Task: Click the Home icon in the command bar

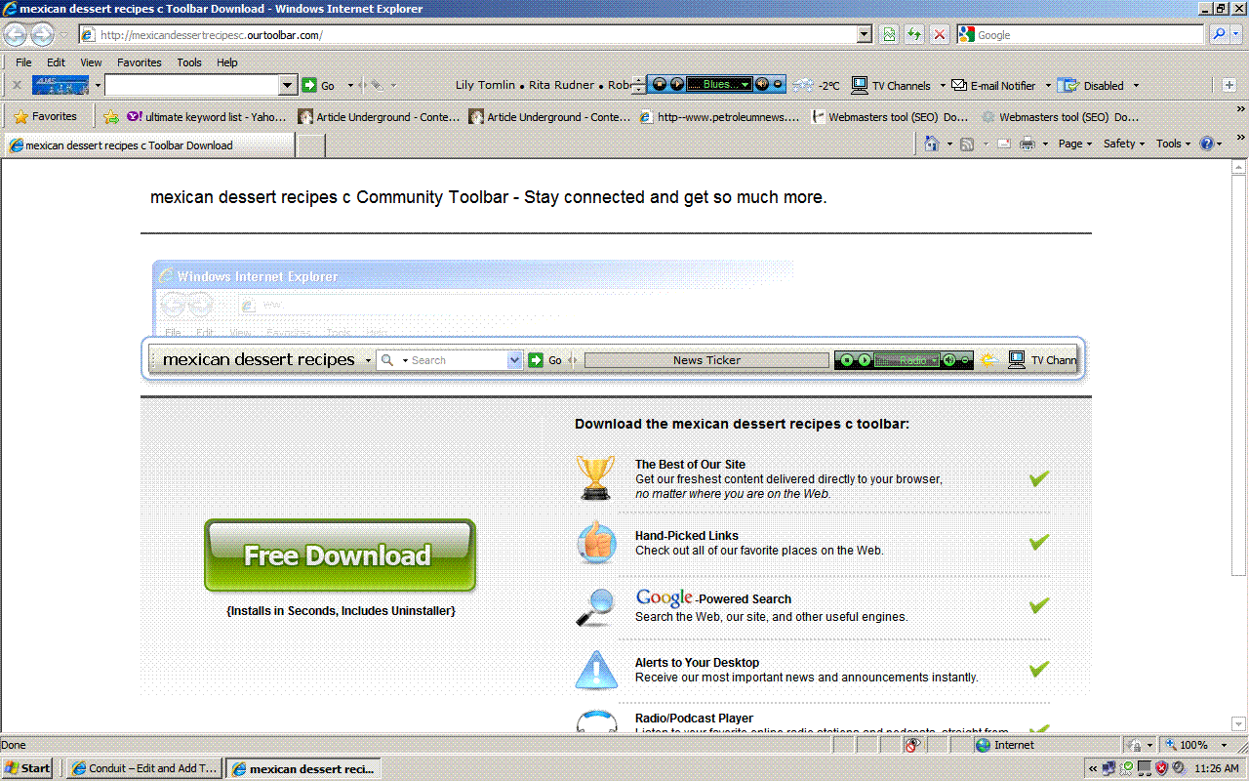Action: tap(931, 144)
